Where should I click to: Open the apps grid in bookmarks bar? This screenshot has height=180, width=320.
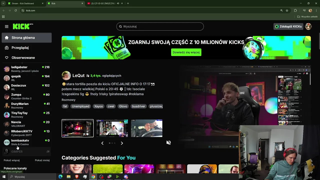(3, 17)
